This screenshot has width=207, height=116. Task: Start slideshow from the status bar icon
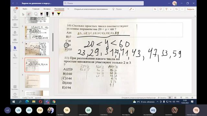click(181, 98)
